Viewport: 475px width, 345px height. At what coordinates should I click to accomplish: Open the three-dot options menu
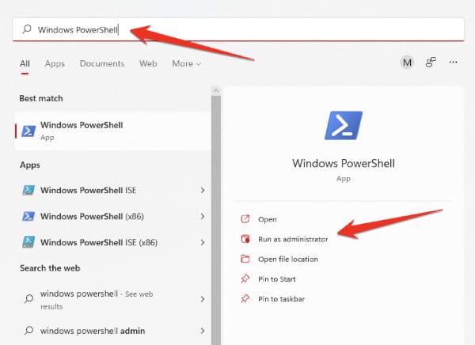point(453,62)
